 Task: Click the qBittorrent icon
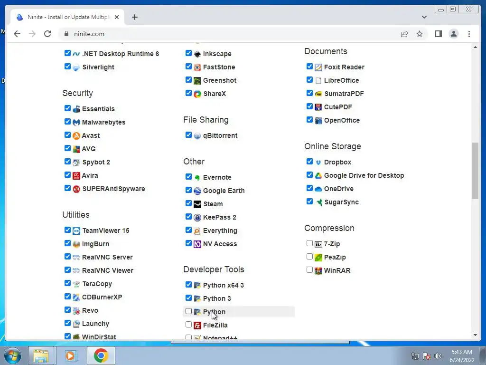coord(197,136)
